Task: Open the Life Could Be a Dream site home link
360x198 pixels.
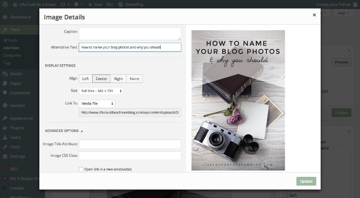Action: click(34, 5)
